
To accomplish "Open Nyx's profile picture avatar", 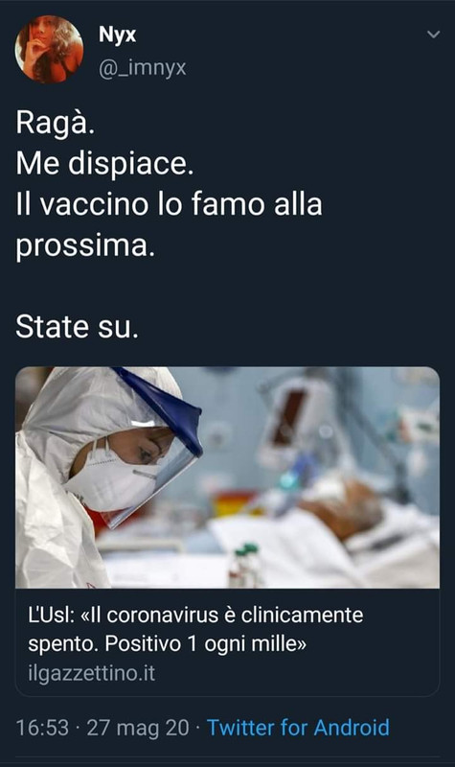I will [49, 49].
